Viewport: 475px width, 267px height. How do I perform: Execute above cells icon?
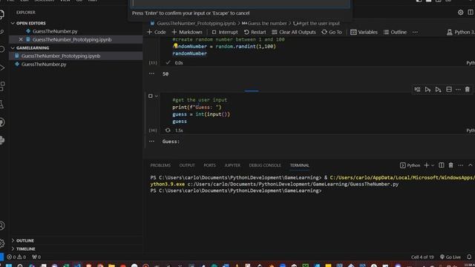pyautogui.click(x=427, y=89)
